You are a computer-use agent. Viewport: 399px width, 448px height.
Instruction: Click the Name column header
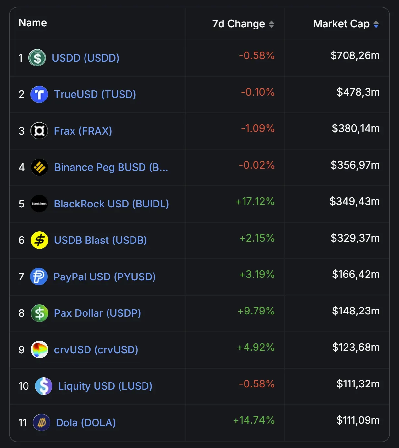click(33, 23)
